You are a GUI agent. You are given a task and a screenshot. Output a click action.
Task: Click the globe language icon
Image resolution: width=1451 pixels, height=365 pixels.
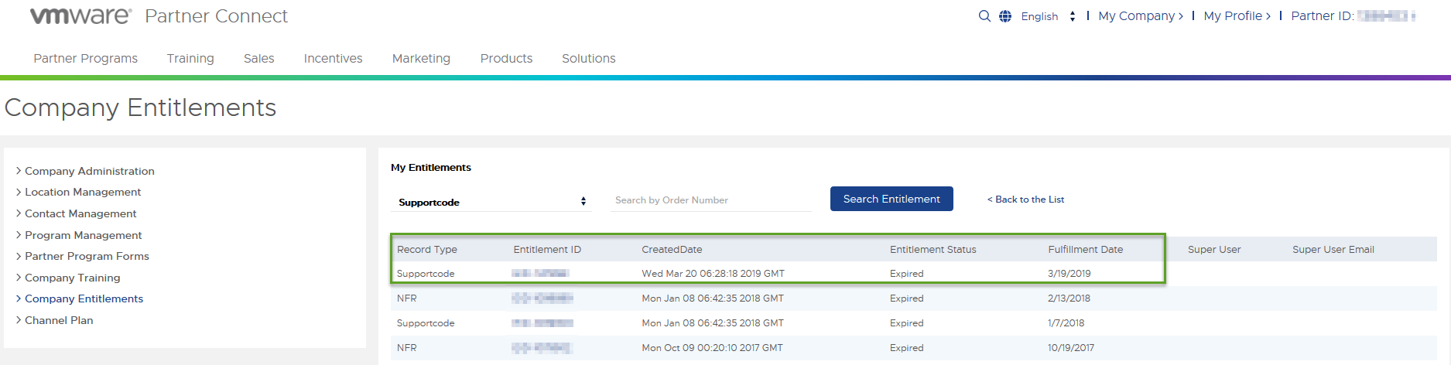(x=1005, y=15)
